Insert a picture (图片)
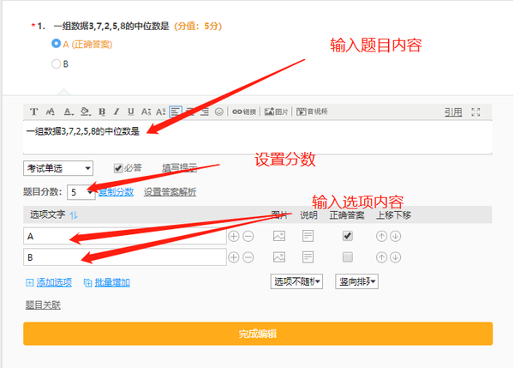The image size is (514, 368). pos(276,112)
